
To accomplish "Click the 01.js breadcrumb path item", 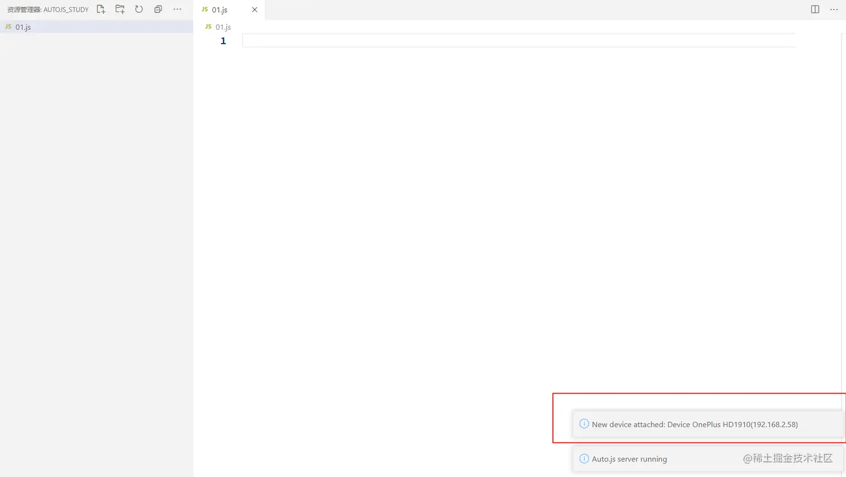I will click(218, 27).
